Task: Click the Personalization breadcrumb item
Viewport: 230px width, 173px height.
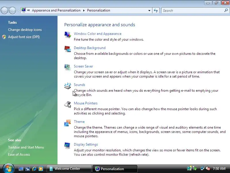Action: pyautogui.click(x=98, y=10)
